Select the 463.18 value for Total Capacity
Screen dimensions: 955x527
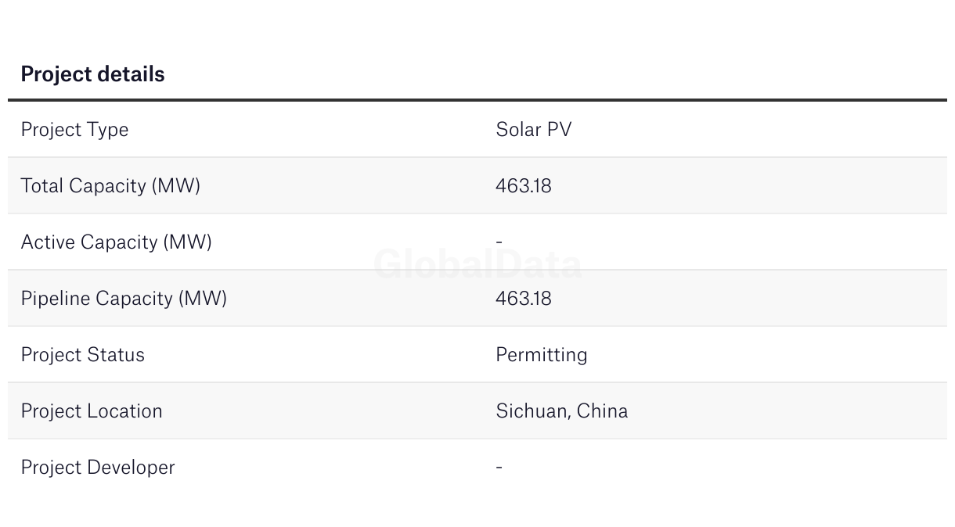524,186
